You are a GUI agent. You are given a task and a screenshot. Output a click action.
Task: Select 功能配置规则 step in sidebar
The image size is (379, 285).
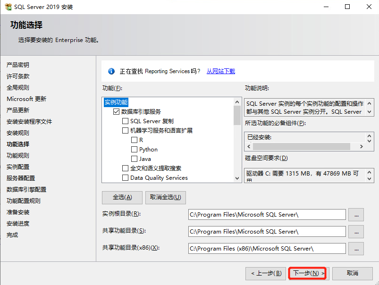tap(24, 201)
